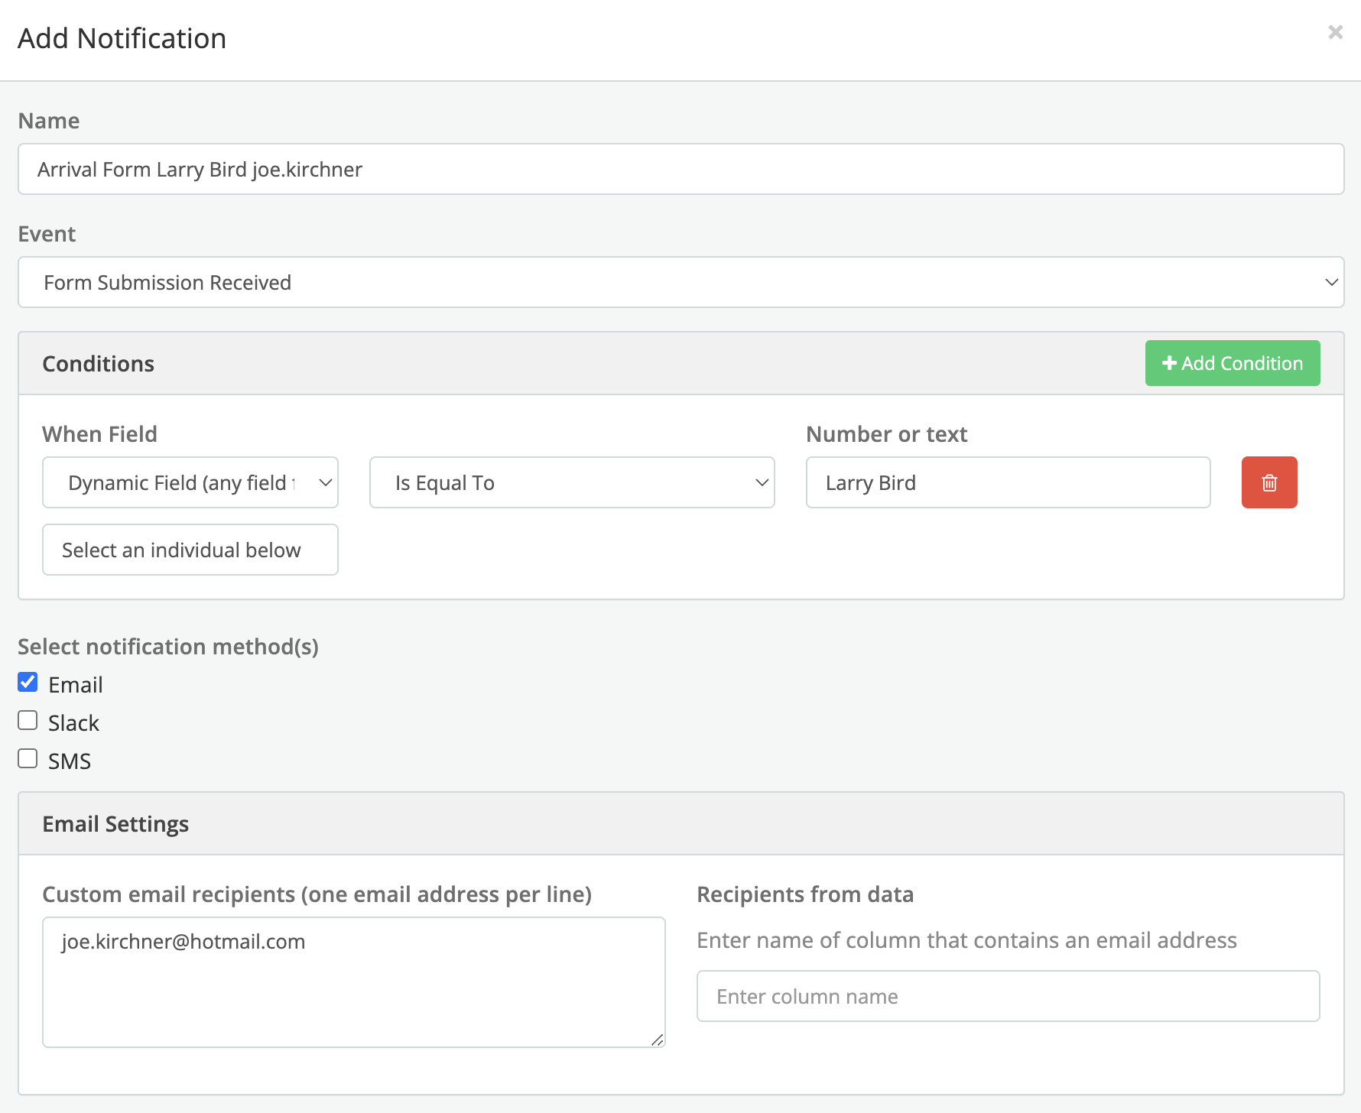Screen dimensions: 1361x1113
Task: Click the Email checkbox label text
Action: click(76, 685)
